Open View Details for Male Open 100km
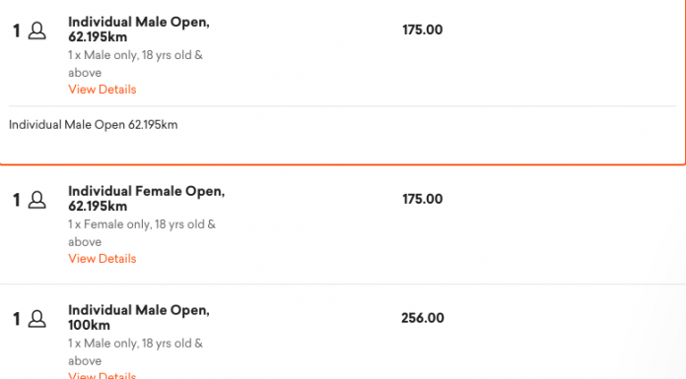This screenshot has height=379, width=686. (x=103, y=375)
